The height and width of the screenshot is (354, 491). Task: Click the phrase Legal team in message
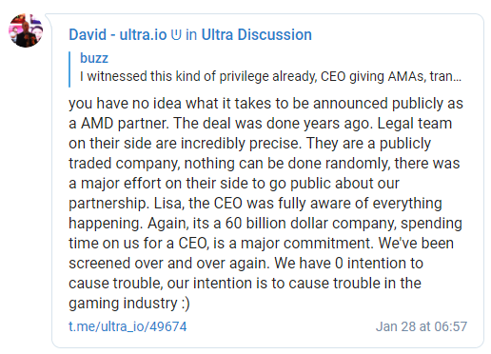[415, 124]
